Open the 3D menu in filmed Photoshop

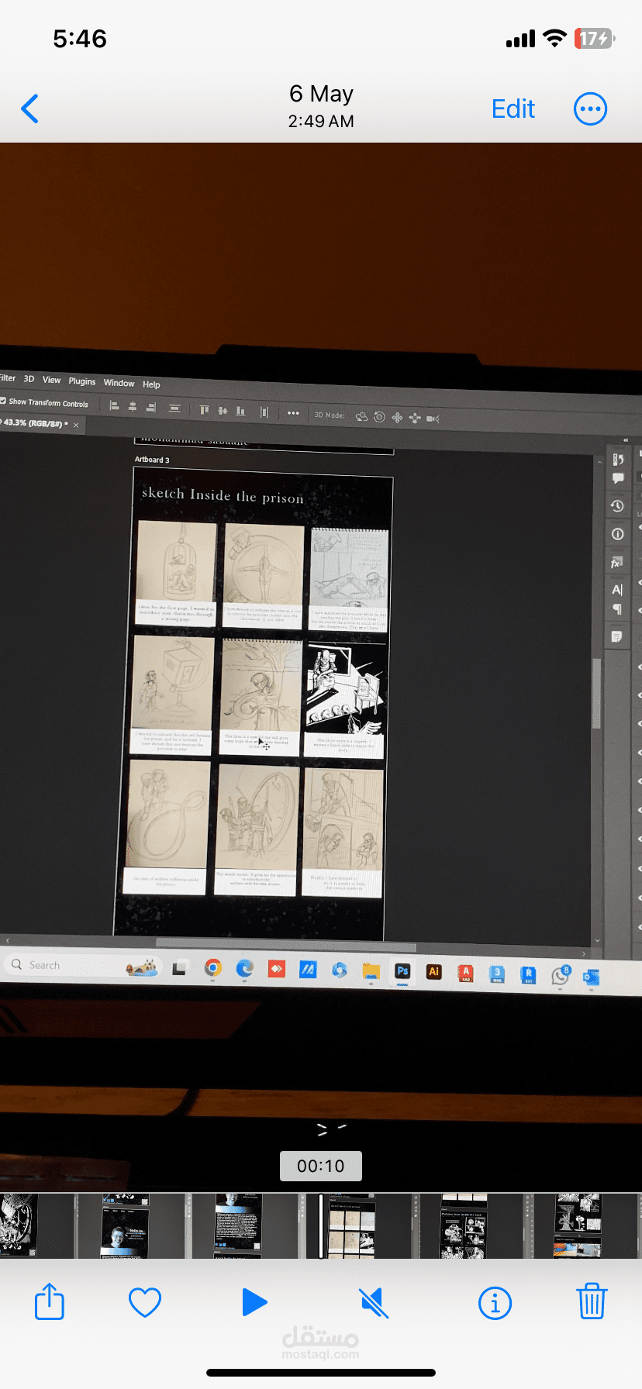[29, 379]
